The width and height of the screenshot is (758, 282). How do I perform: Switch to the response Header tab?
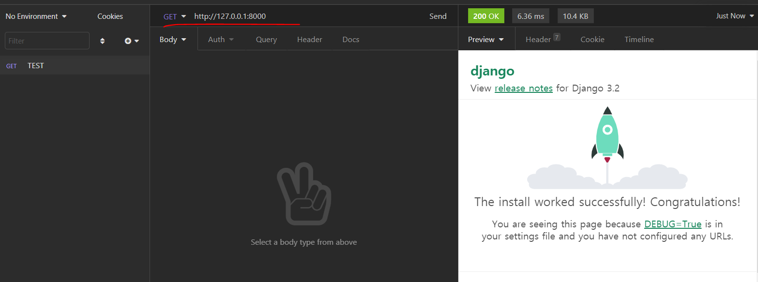tap(543, 39)
